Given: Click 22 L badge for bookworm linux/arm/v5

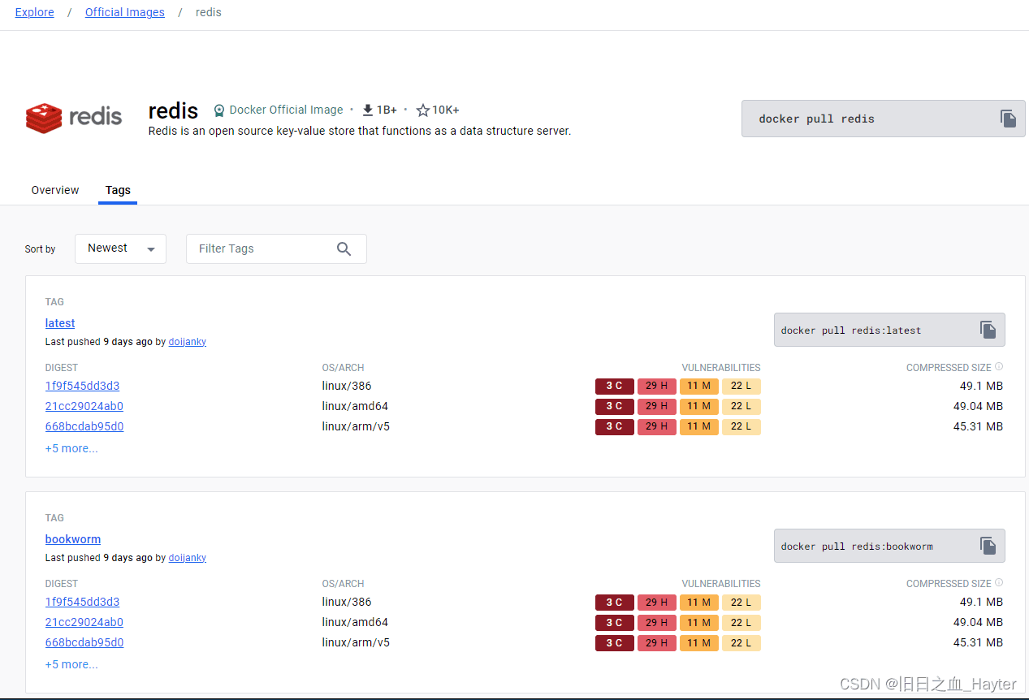Looking at the screenshot, I should [x=741, y=642].
